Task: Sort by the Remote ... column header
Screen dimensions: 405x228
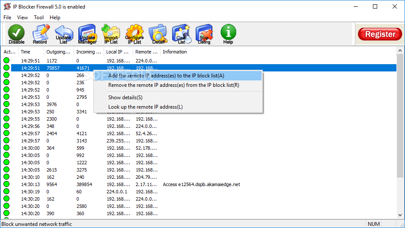Action: pyautogui.click(x=147, y=52)
